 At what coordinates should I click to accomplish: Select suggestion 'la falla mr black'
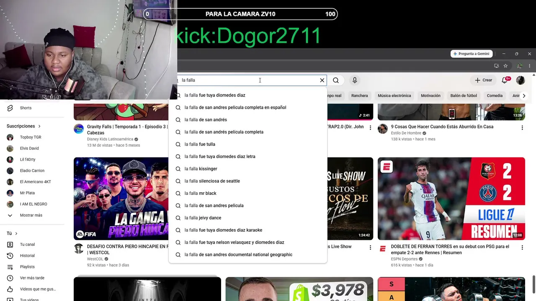(x=247, y=193)
